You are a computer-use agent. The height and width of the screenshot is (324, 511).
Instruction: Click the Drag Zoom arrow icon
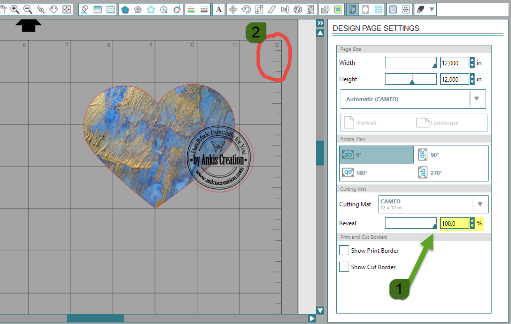click(54, 9)
